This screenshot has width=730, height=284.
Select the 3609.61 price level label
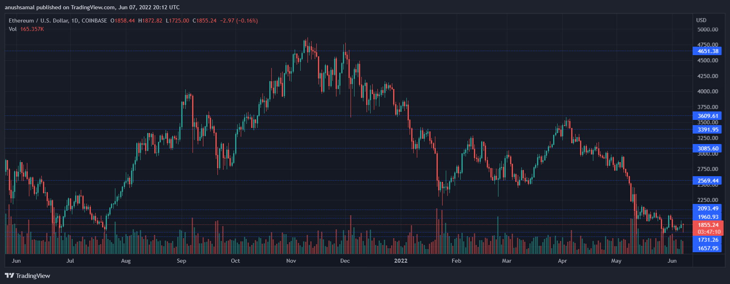pos(707,116)
